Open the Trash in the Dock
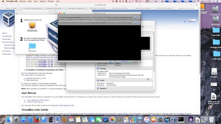Screen dimensions: 221x124 pyautogui.click(x=211, y=120)
